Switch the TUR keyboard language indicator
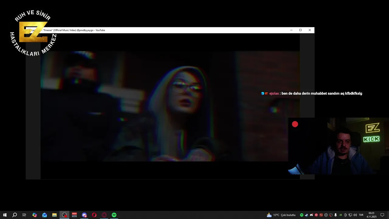The image size is (389, 219). [x=361, y=215]
